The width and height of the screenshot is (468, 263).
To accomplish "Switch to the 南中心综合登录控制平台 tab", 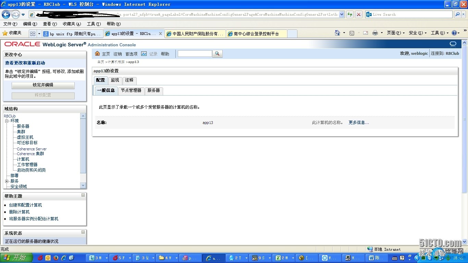I will tap(257, 34).
